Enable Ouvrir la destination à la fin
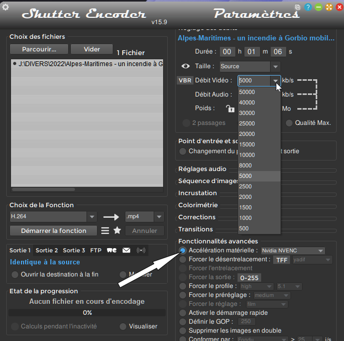 (15, 274)
